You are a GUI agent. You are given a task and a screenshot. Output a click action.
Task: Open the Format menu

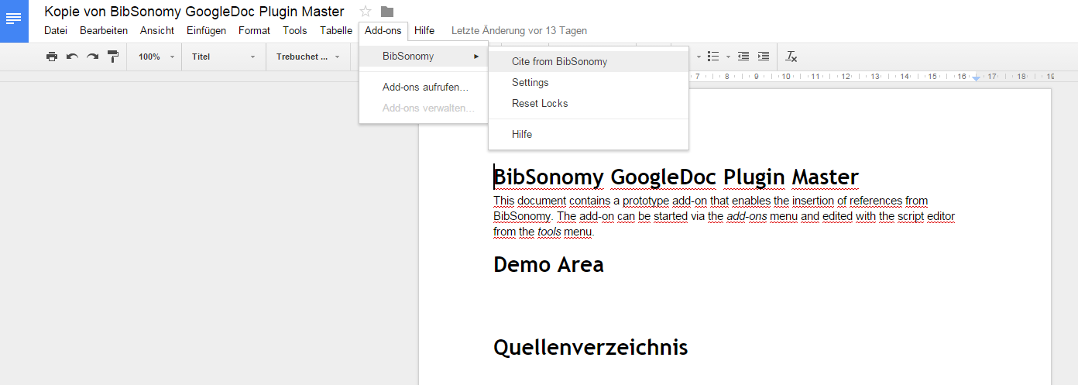pos(254,31)
